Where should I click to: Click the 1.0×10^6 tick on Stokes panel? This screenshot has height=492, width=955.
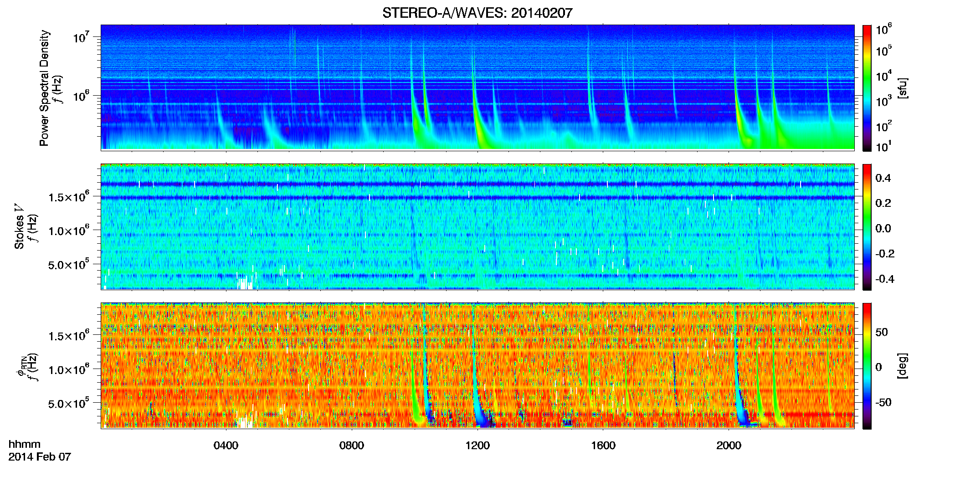69,230
